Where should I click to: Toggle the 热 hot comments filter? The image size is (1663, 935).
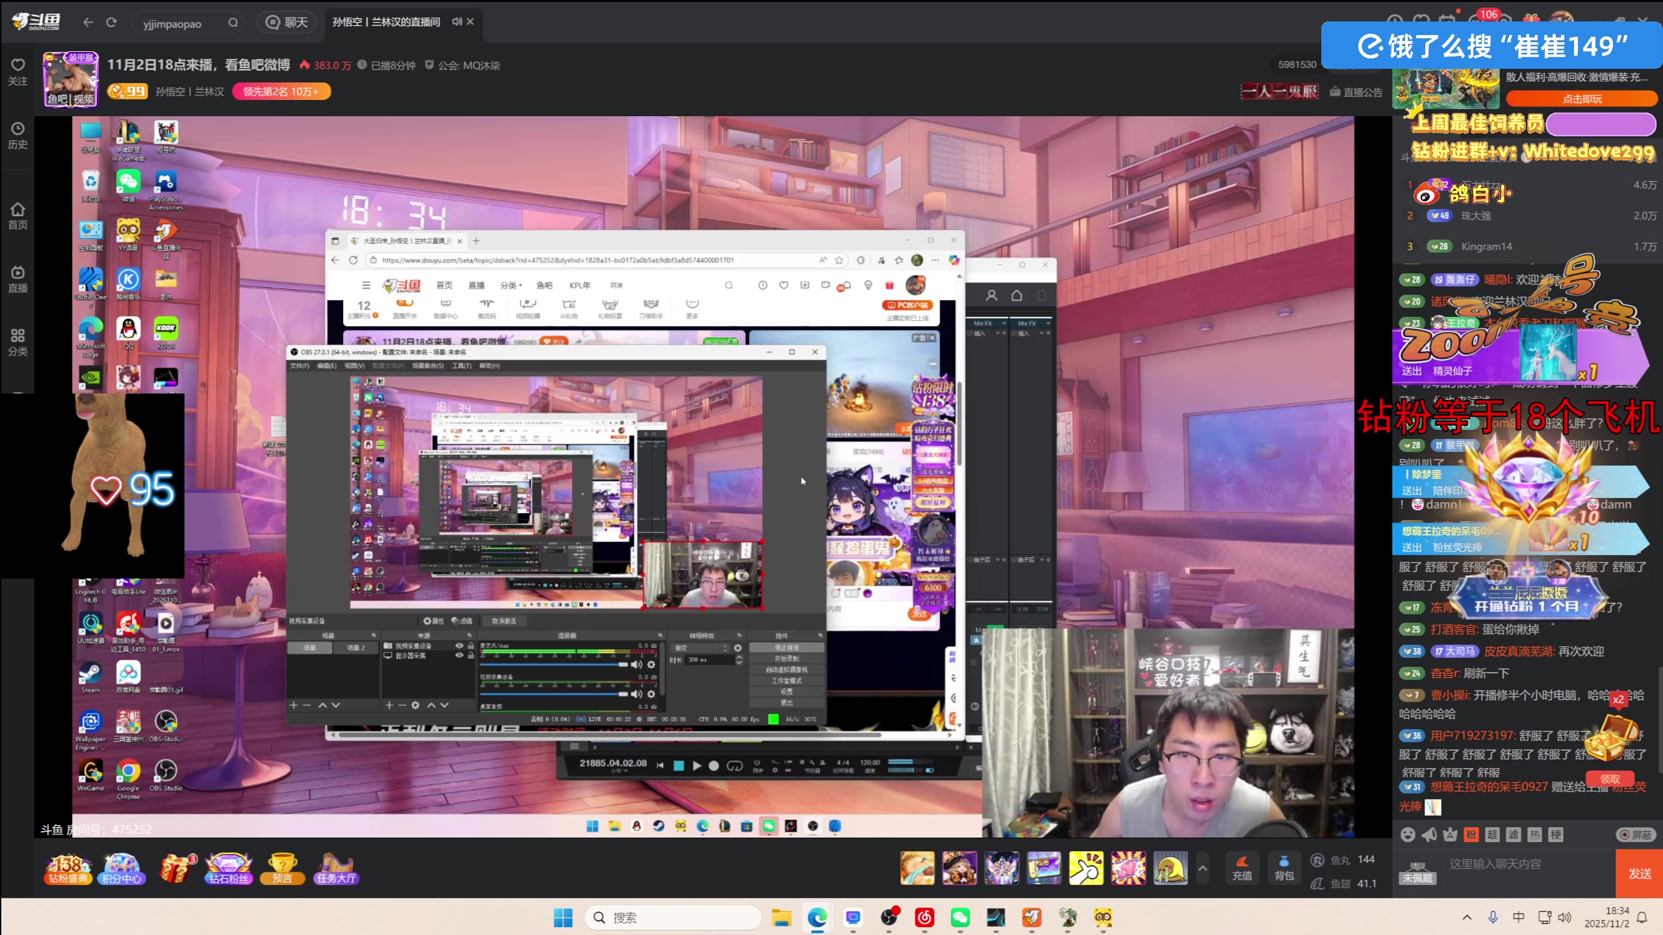[1534, 835]
